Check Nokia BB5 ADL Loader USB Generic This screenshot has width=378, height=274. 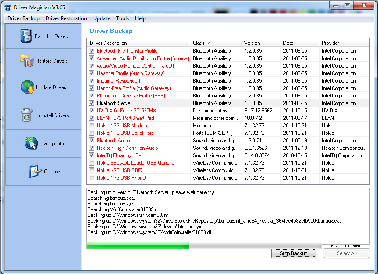coord(91,163)
